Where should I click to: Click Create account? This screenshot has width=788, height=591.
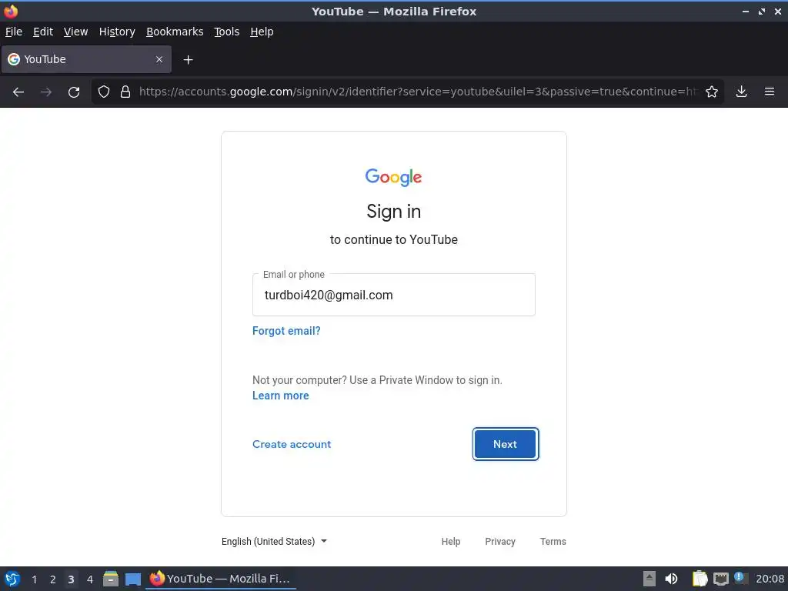coord(292,444)
